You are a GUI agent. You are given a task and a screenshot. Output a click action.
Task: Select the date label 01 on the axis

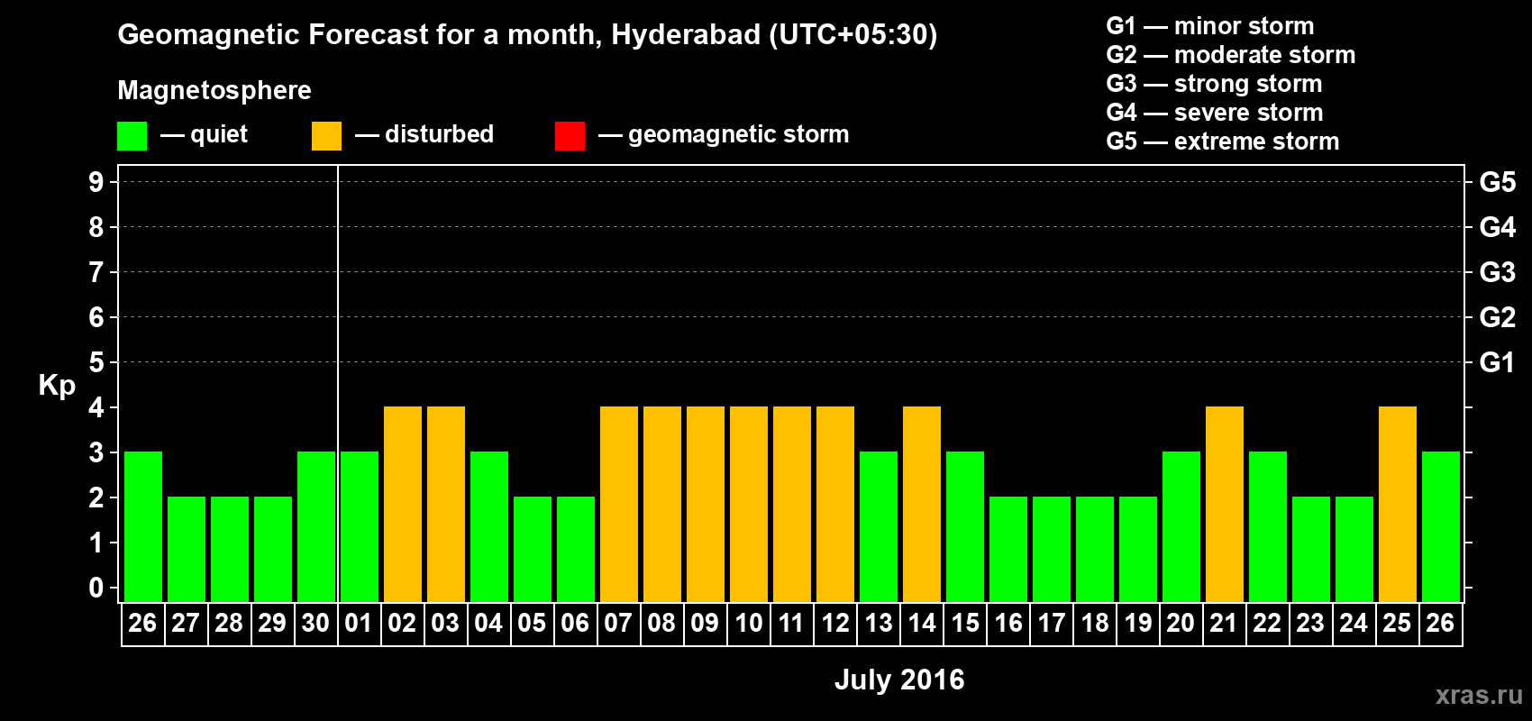359,623
